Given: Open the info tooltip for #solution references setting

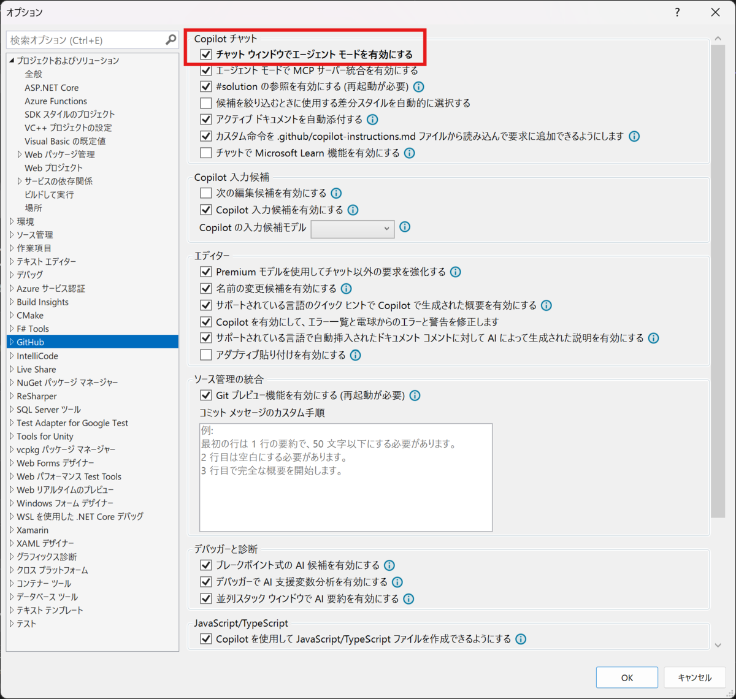Looking at the screenshot, I should tap(418, 86).
